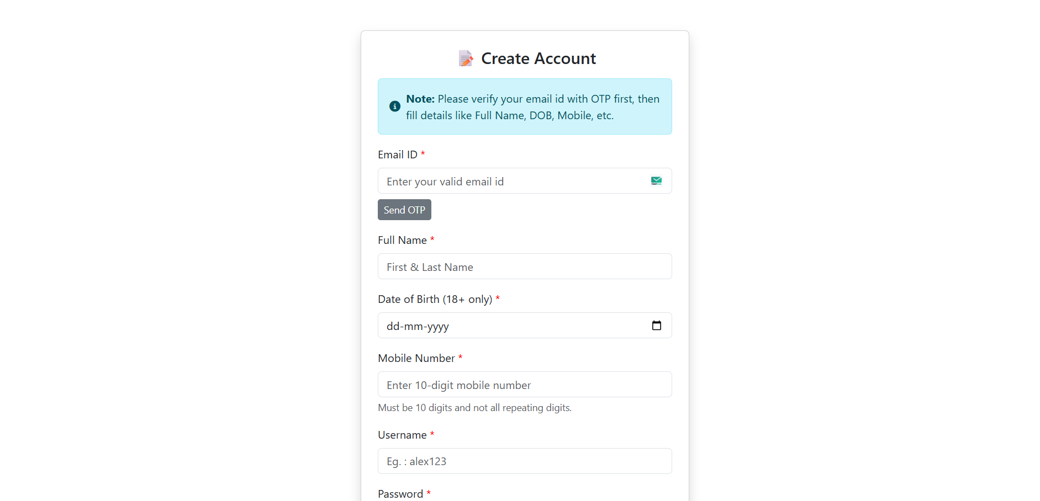Click the green envelope icon in email field

point(656,181)
